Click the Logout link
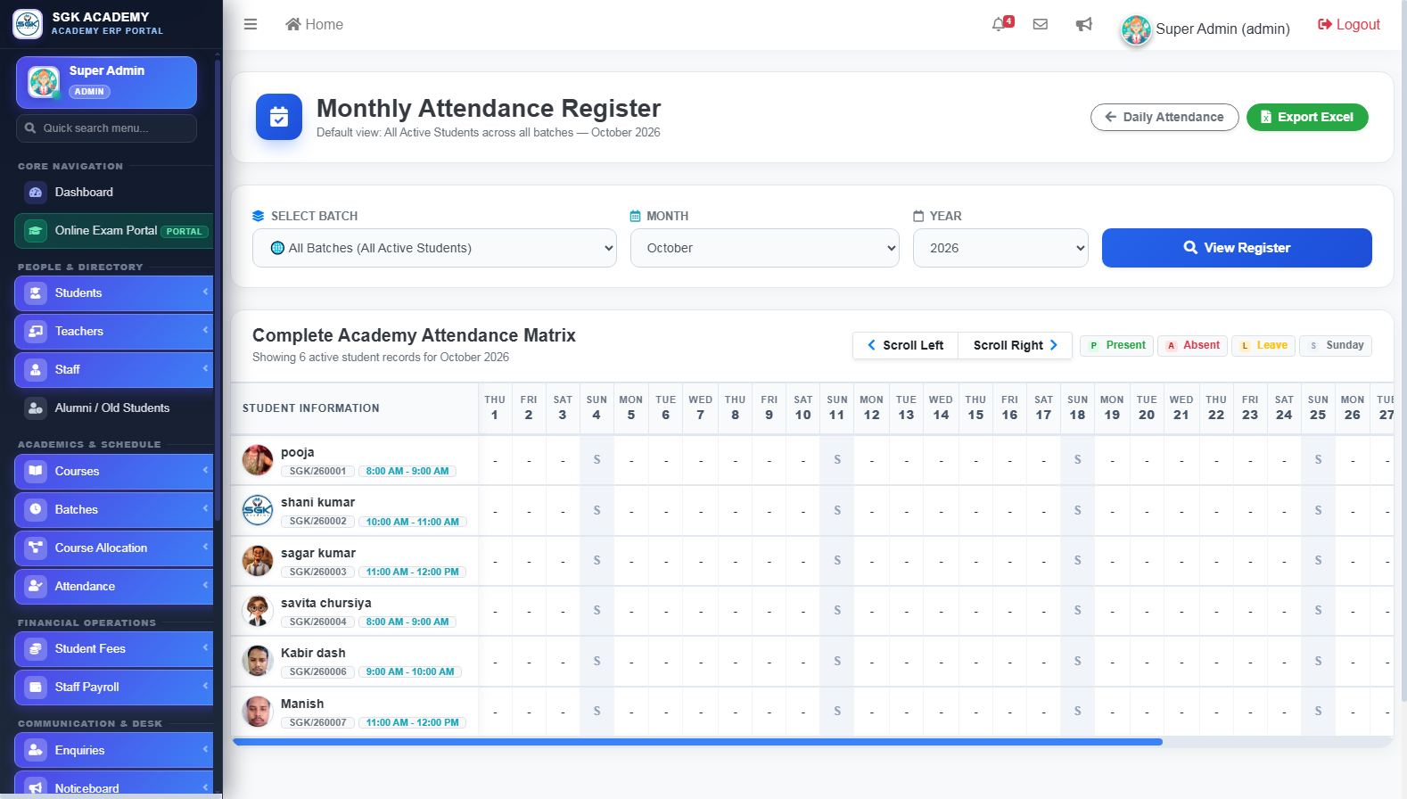Viewport: 1407px width, 799px height. coord(1349,24)
